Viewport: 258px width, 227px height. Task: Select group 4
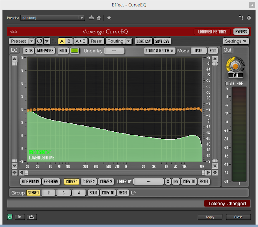tap(79, 193)
